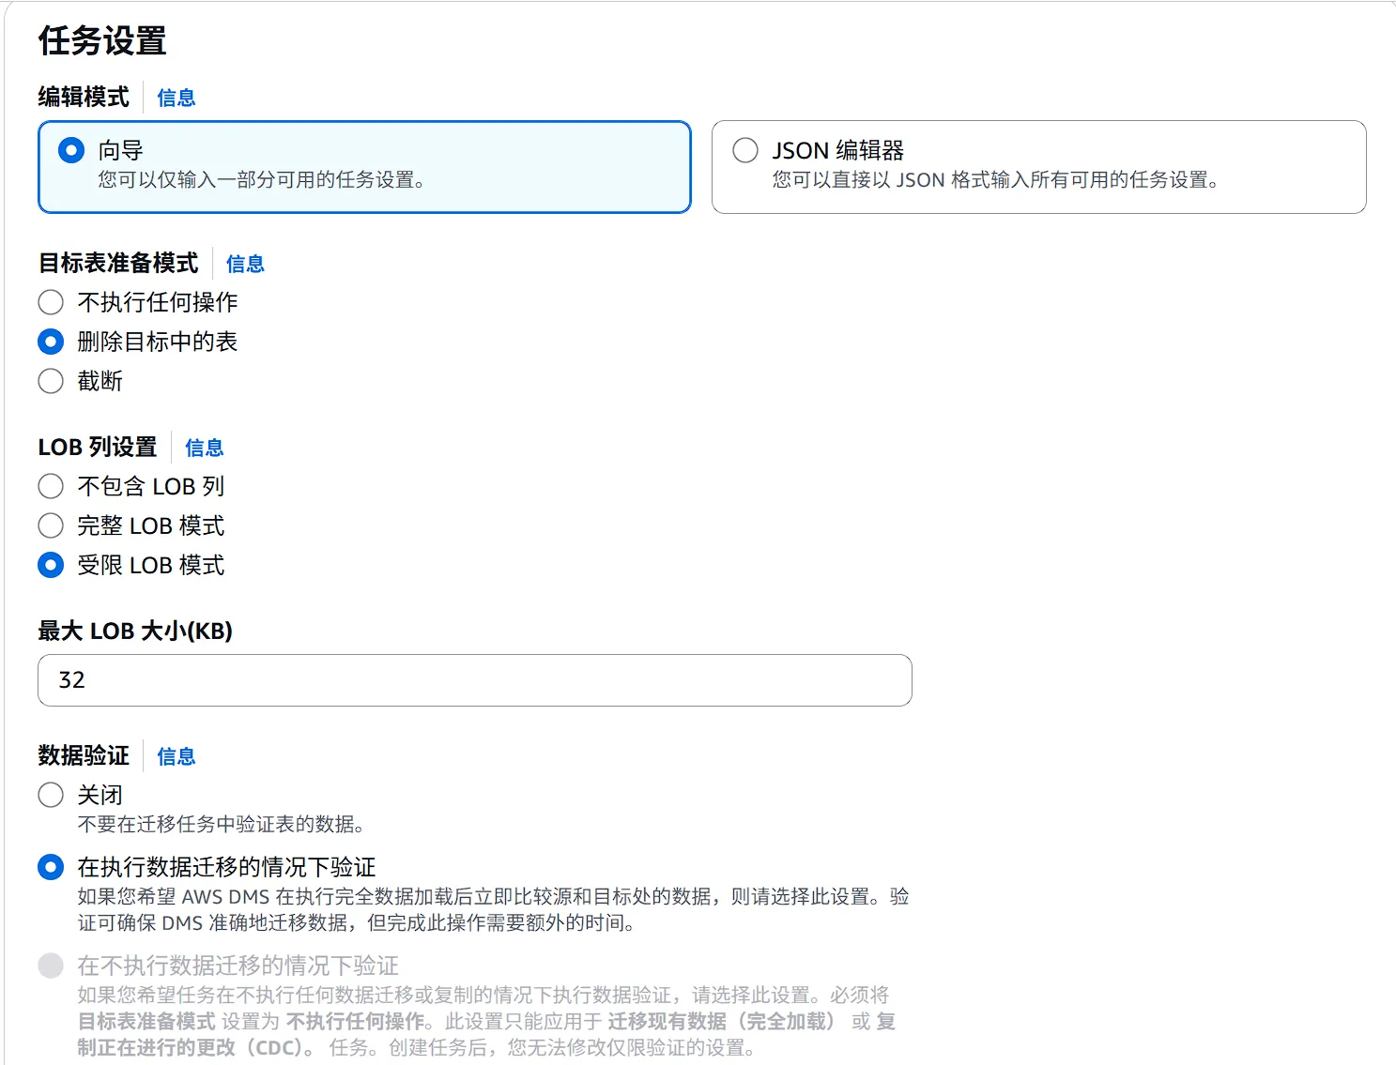Turn off data validation via 关闭 option

pos(51,794)
